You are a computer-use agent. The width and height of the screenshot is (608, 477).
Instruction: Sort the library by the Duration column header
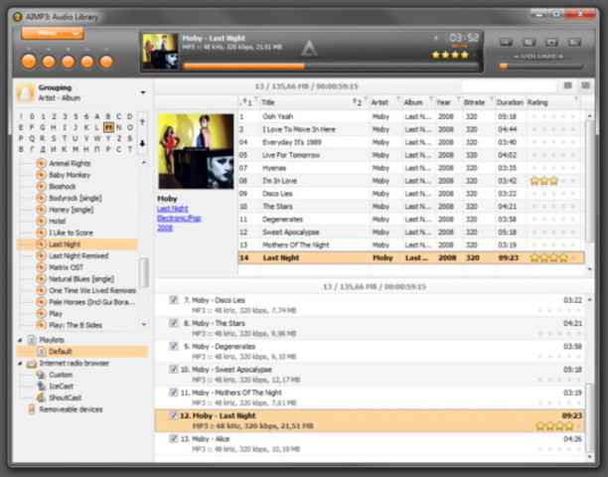[510, 102]
